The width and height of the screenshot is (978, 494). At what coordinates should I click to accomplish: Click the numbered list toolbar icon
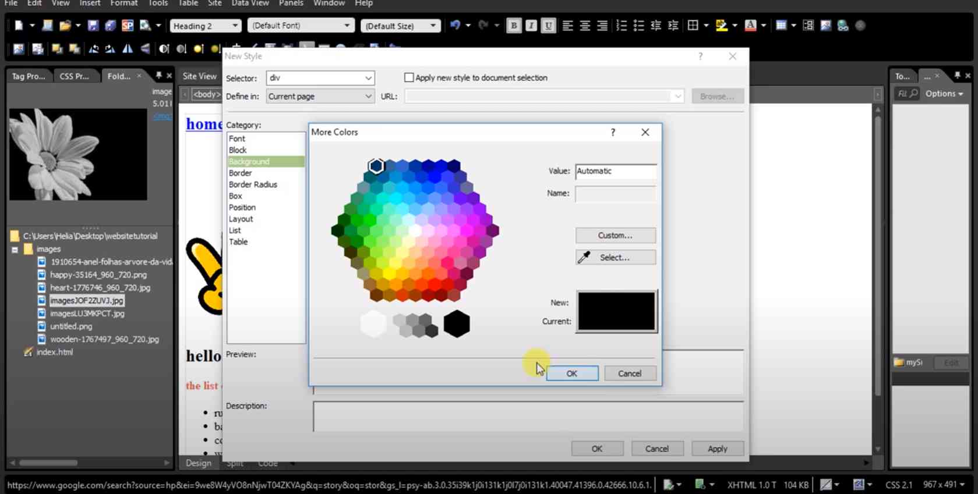click(622, 26)
